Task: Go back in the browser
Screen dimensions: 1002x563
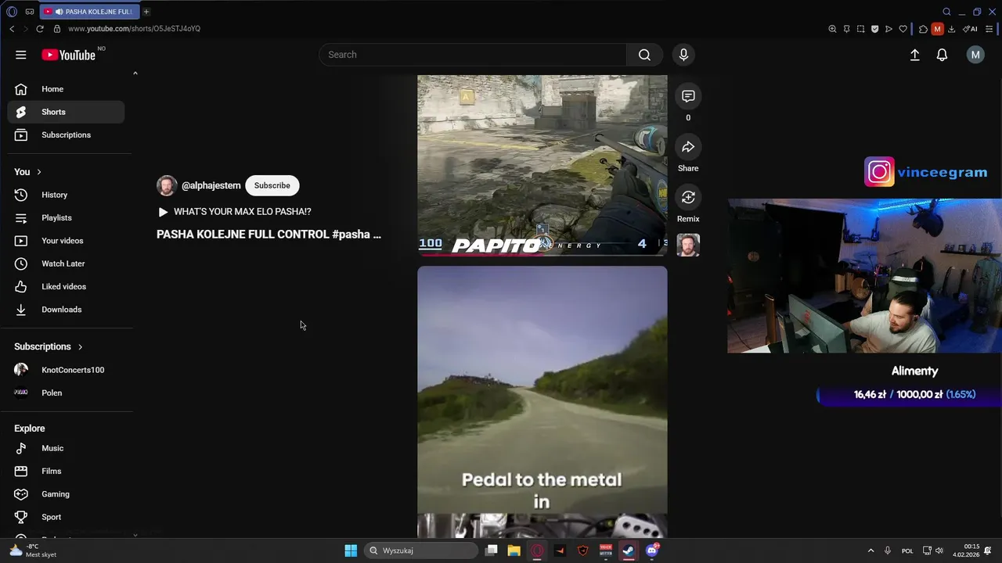Action: 12,29
